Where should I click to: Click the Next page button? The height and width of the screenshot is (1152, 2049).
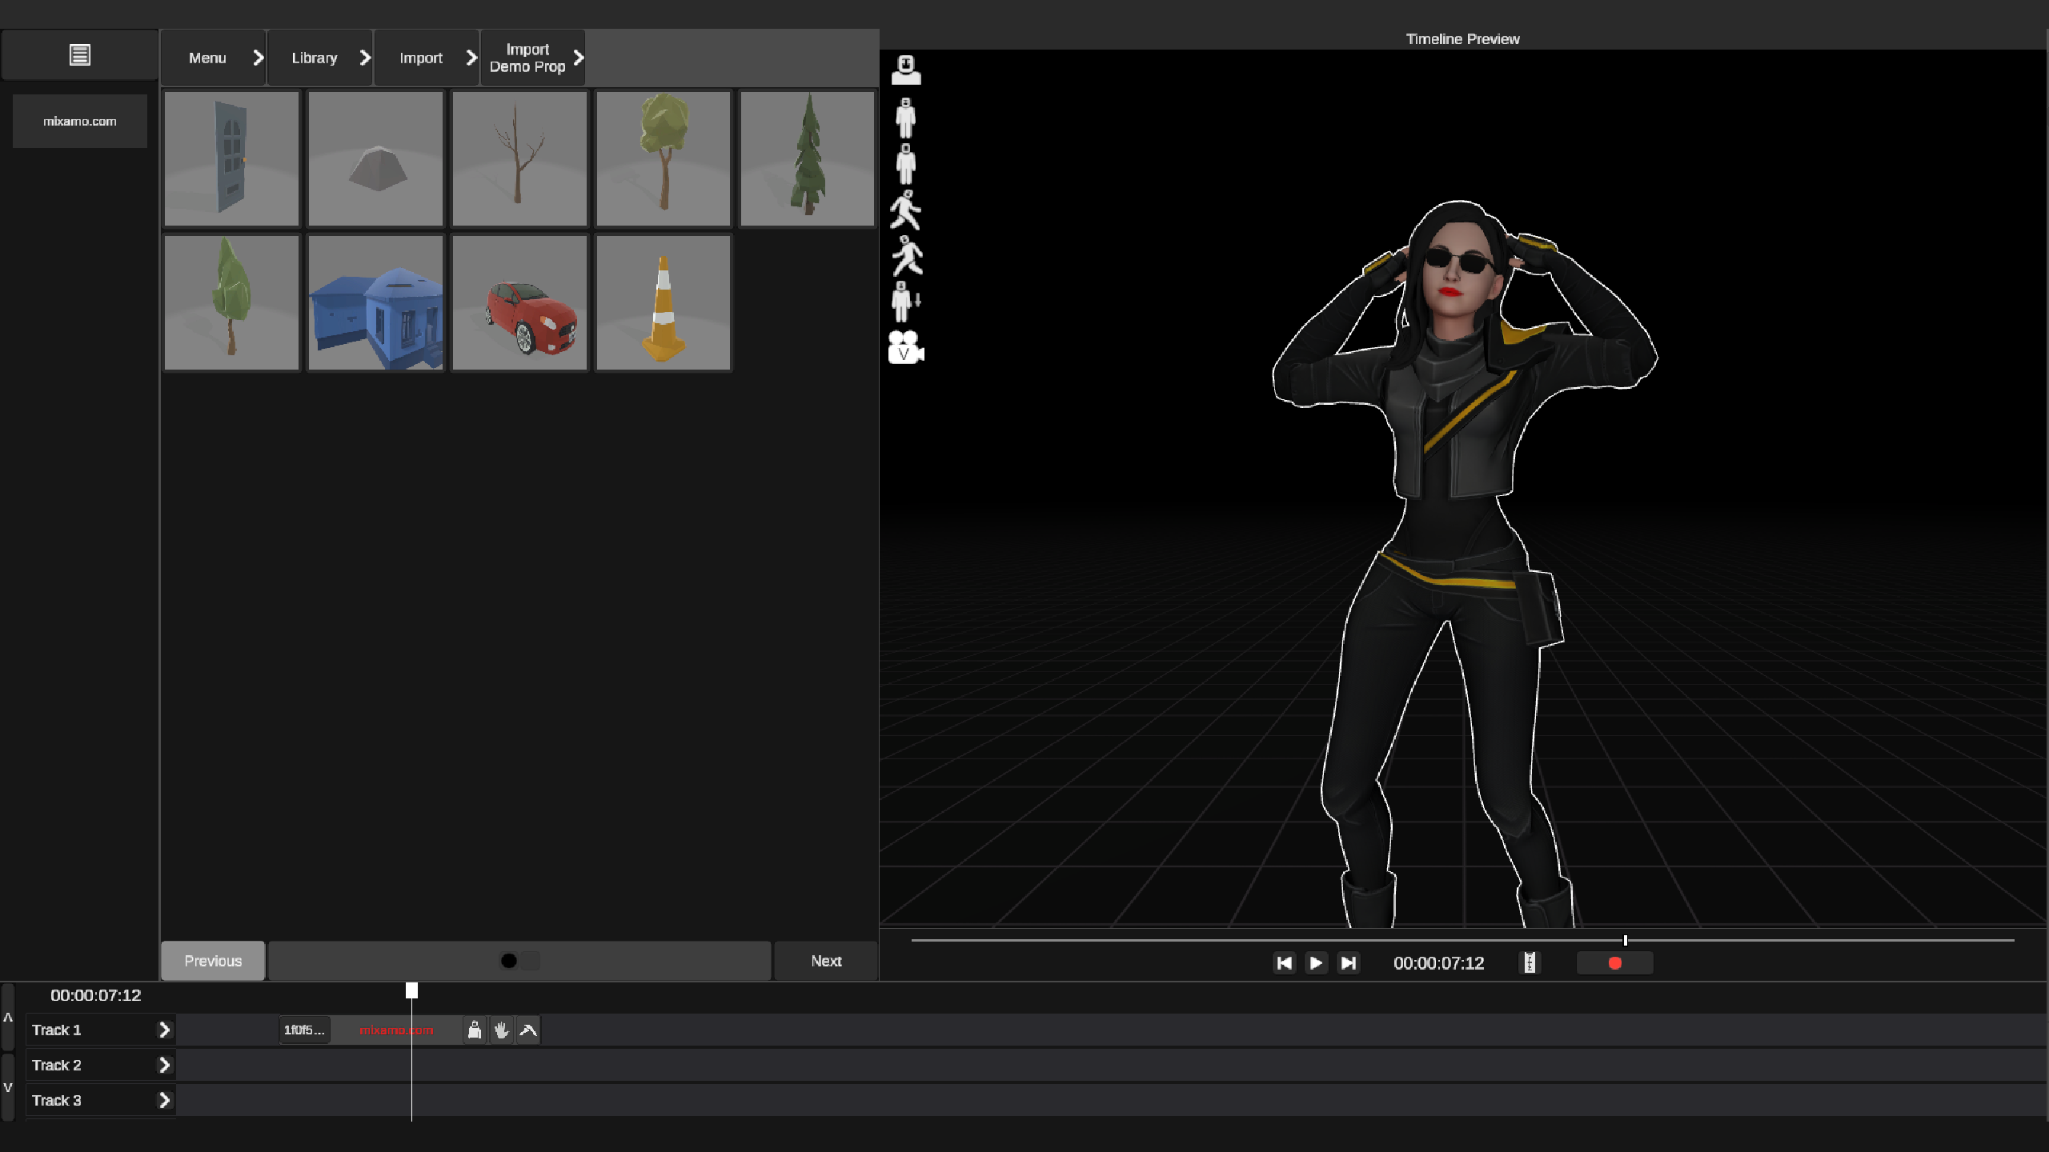coord(825,961)
